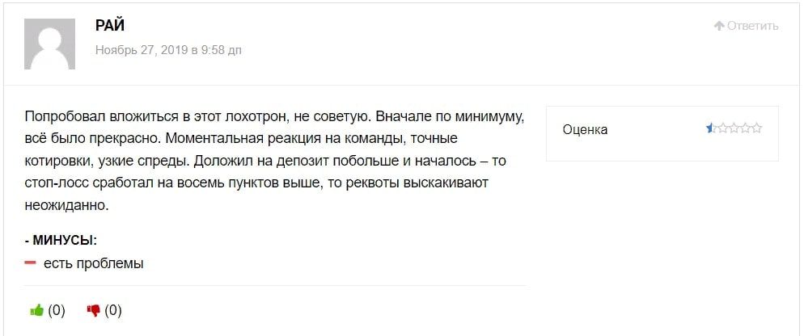Click the red thumbs-down icon
804x336 pixels.
tap(93, 310)
